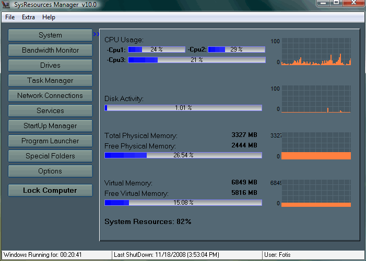This screenshot has width=366, height=261.
Task: Open the Bandwidth Monitor section
Action: click(x=51, y=51)
